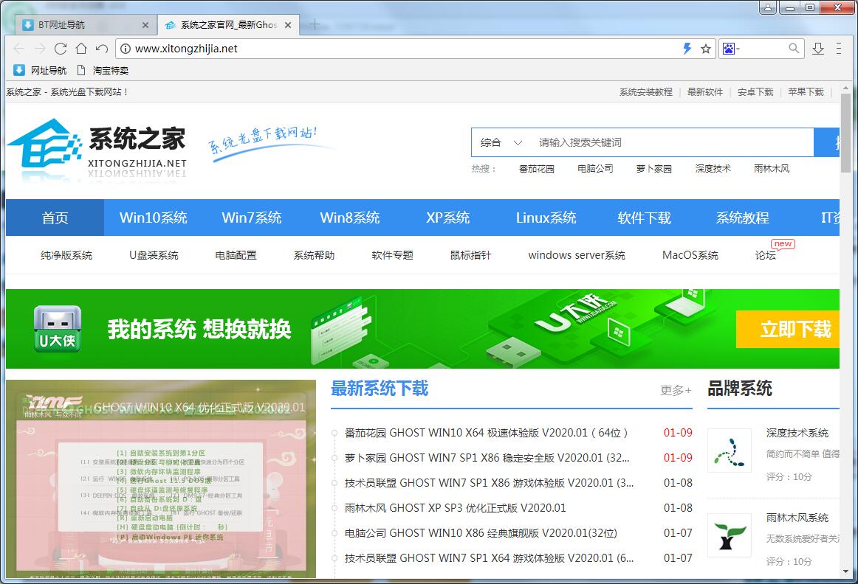
Task: Open 雨林木风 GHOST XP SP3 download link
Action: [x=455, y=508]
